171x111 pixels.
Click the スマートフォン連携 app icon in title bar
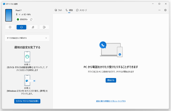4,4
